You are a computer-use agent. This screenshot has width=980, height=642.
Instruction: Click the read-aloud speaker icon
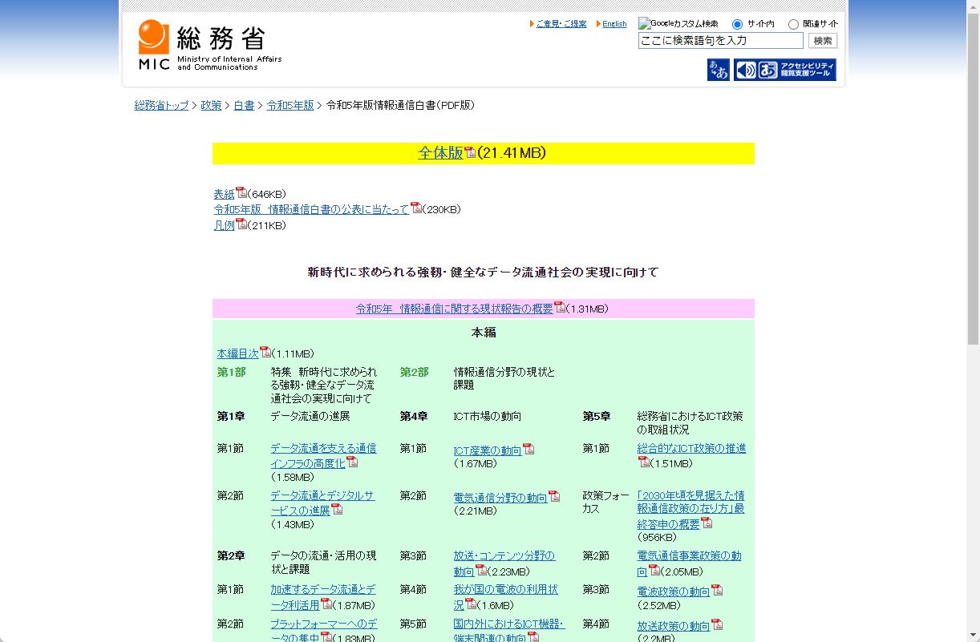[x=747, y=71]
